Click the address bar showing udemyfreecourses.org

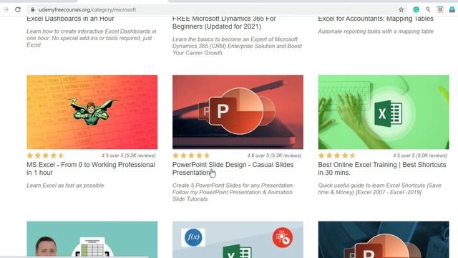[216, 9]
